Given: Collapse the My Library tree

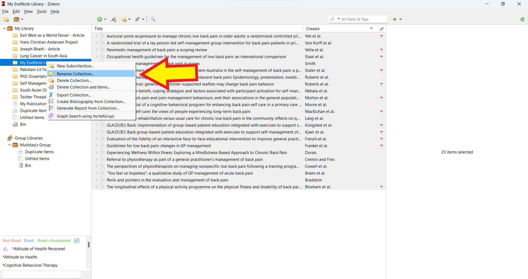Looking at the screenshot, I should pyautogui.click(x=4, y=29).
